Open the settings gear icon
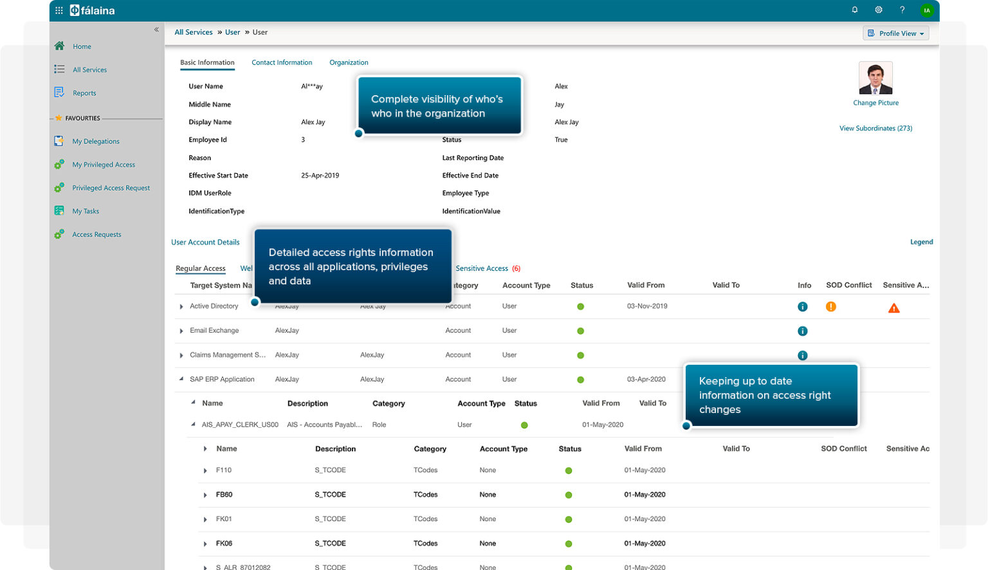Viewport: 988px width, 570px height. (879, 10)
